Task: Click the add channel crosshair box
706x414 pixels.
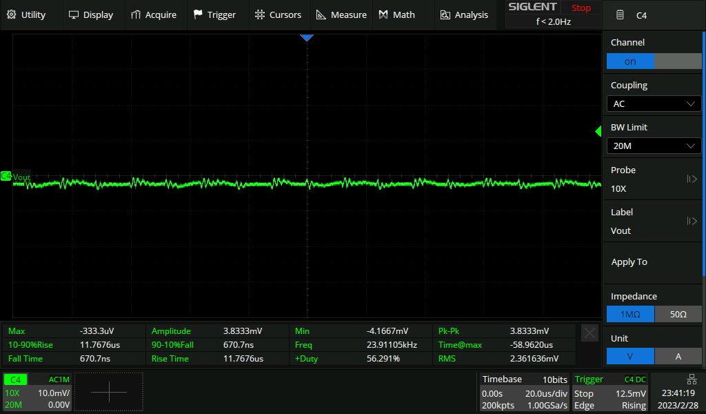Action: coord(108,392)
